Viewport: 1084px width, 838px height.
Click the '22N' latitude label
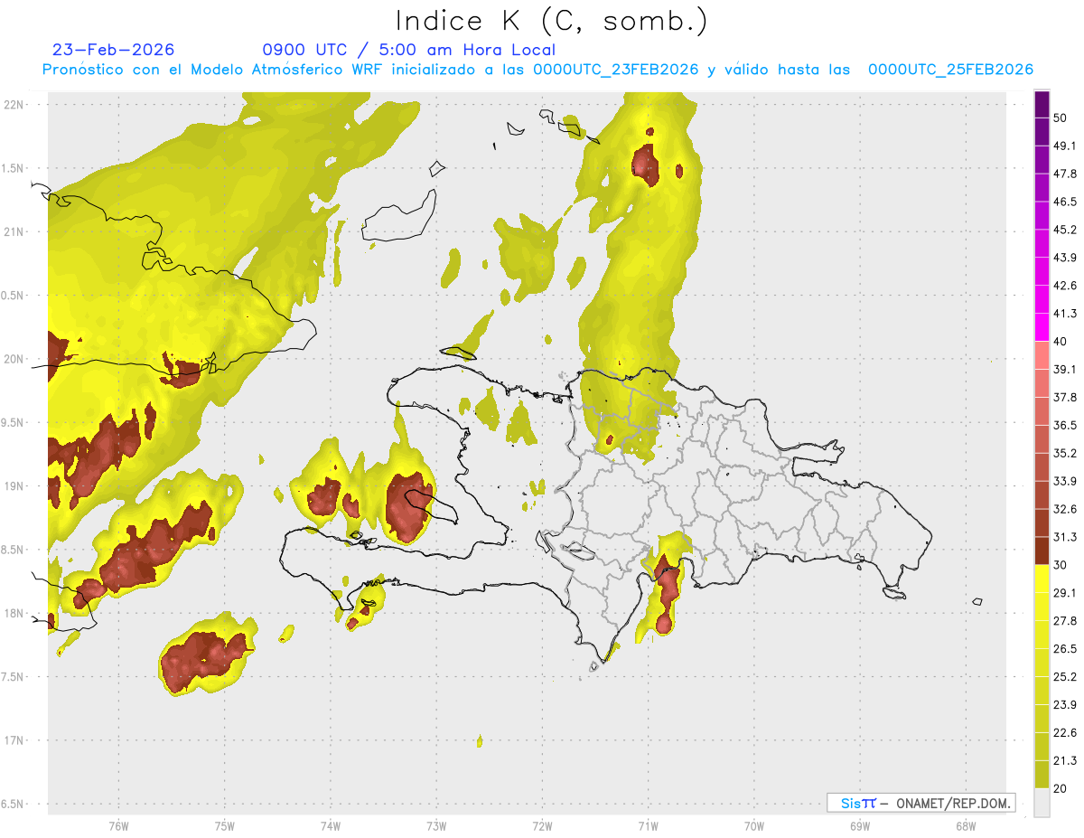pyautogui.click(x=15, y=105)
